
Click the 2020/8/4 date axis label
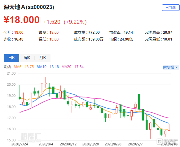pos(46,144)
